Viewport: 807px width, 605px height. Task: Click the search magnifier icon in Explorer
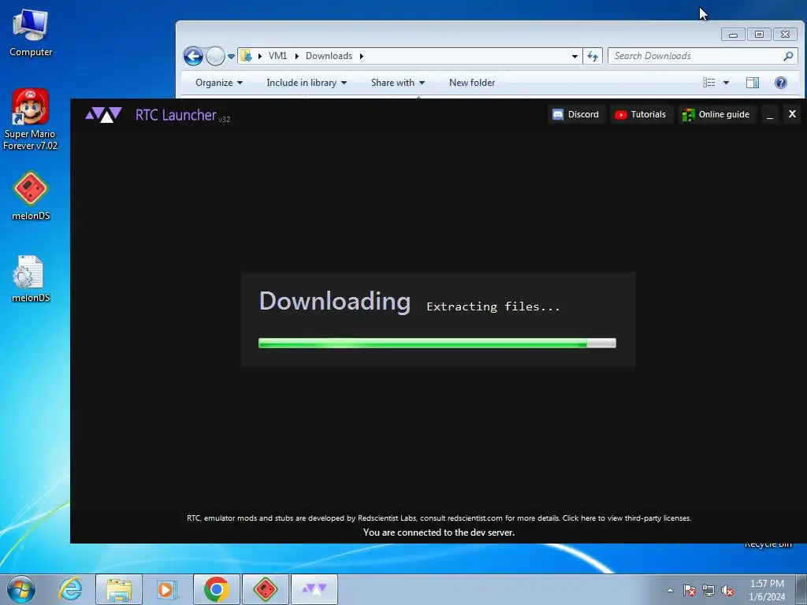tap(788, 56)
